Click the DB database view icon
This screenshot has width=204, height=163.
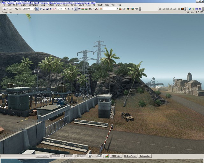[196, 9]
